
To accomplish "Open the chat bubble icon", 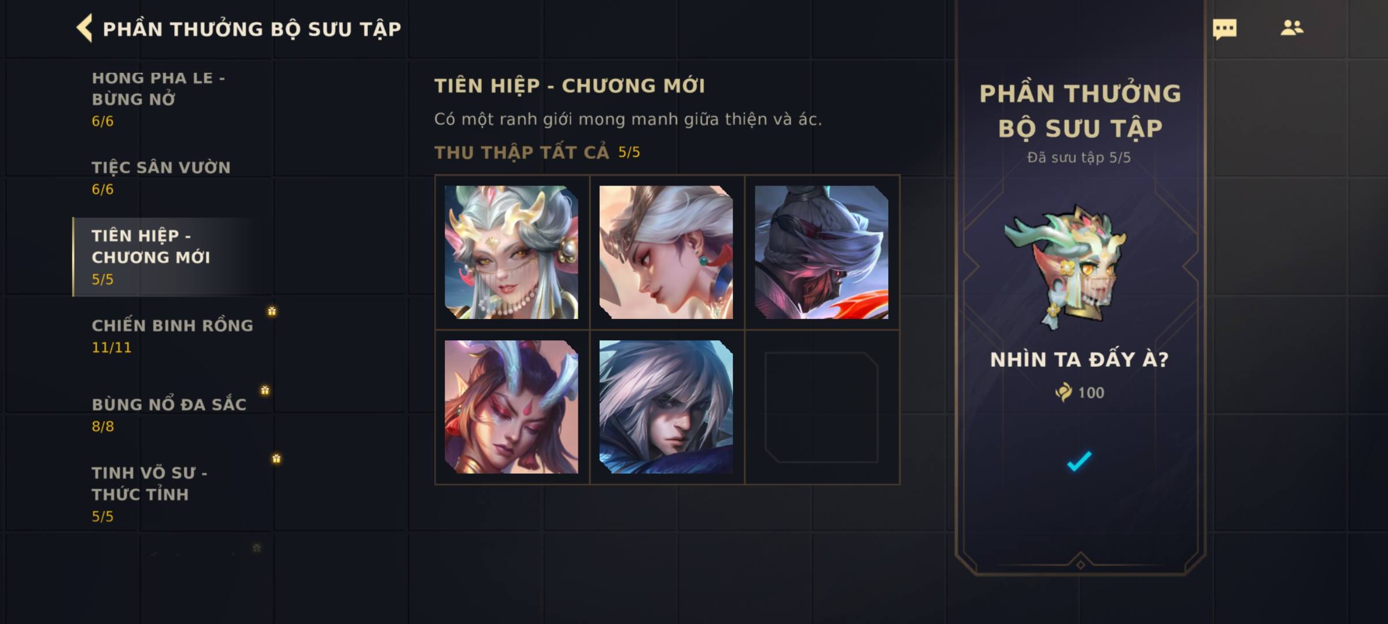I will tap(1224, 29).
